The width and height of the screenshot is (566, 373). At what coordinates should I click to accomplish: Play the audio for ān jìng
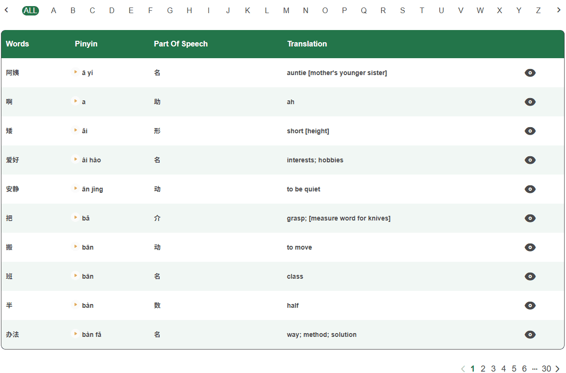tap(75, 188)
